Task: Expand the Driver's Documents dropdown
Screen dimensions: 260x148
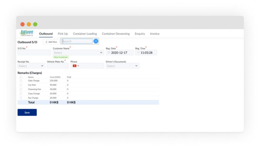Action: (x=123, y=66)
